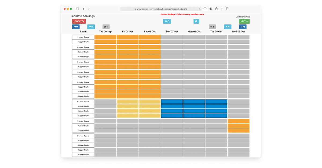The width and height of the screenshot is (322, 168).
Task: Click the 14-day clock view button
Action: click(x=167, y=21)
